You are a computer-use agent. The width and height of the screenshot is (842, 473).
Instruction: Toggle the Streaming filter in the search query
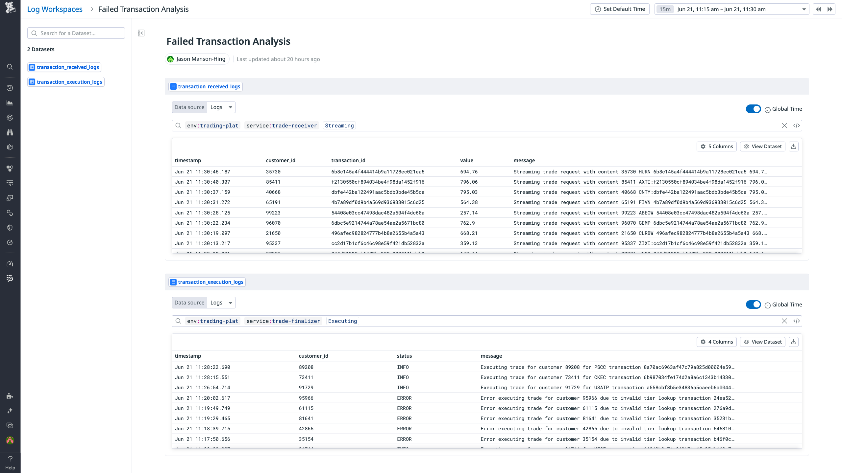point(339,125)
